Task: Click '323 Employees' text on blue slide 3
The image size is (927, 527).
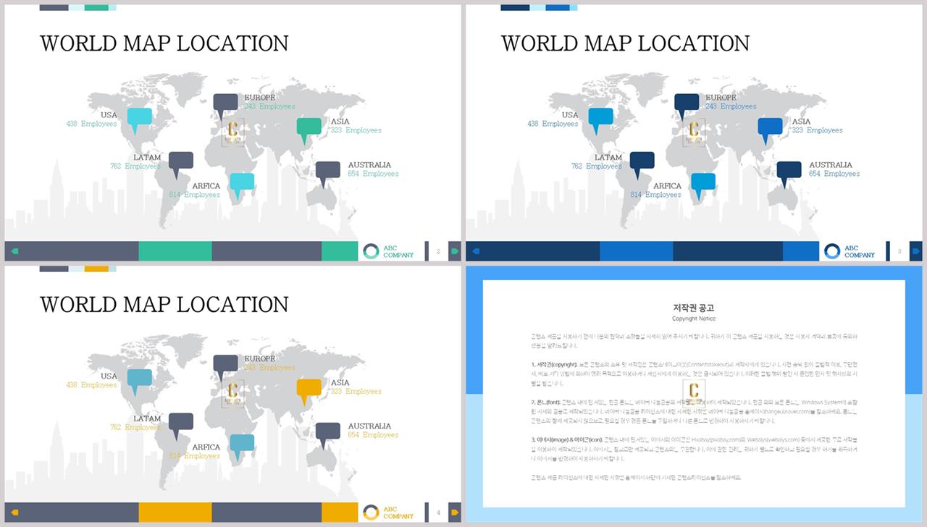Action: [817, 130]
